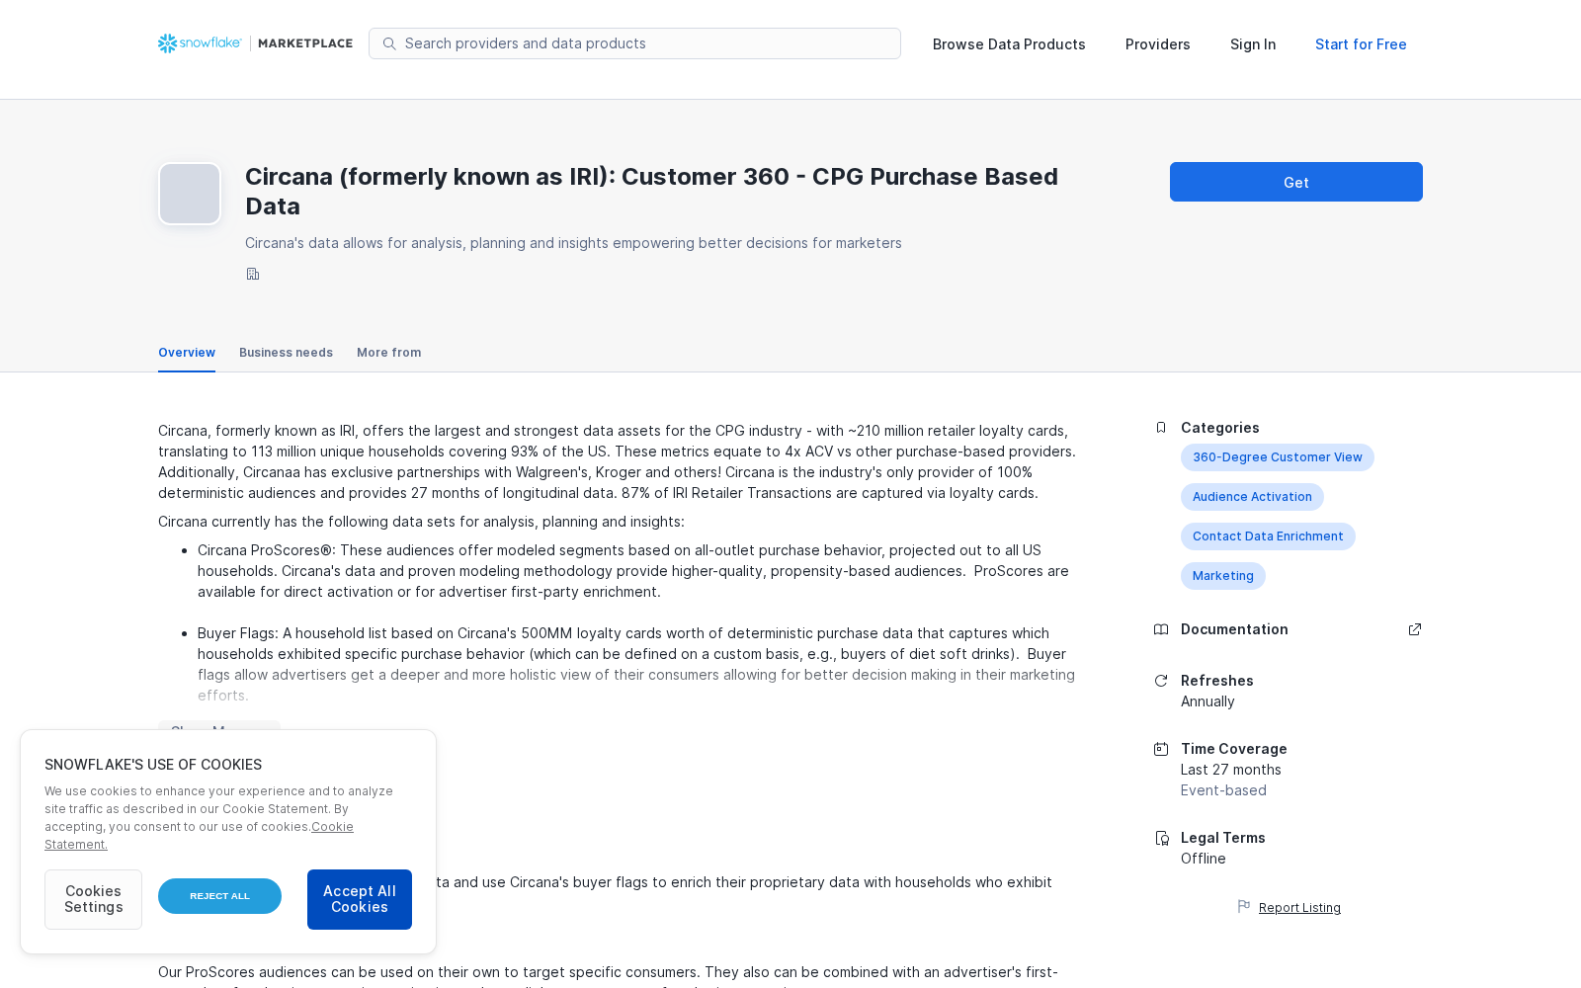Switch to the Business needs tab
Screen dimensions: 1581x988
[x=286, y=353]
